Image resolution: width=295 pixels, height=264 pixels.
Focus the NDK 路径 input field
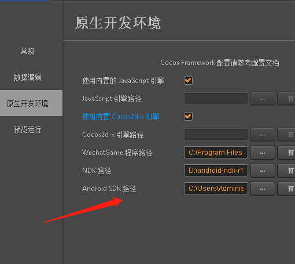pyautogui.click(x=216, y=171)
